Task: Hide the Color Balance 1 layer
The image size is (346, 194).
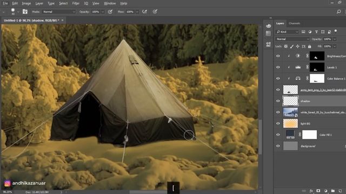Action: pos(278,78)
